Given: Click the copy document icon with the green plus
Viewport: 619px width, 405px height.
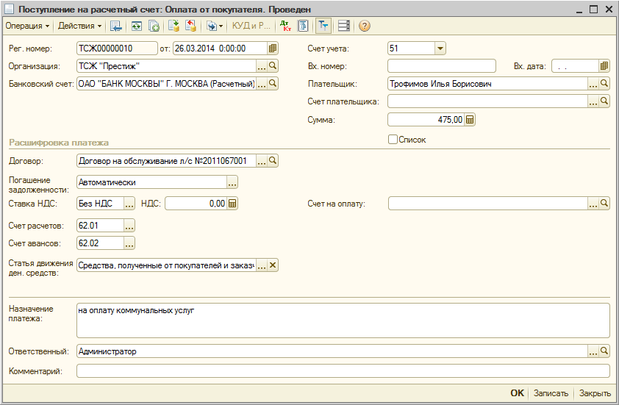Looking at the screenshot, I should pos(154,26).
